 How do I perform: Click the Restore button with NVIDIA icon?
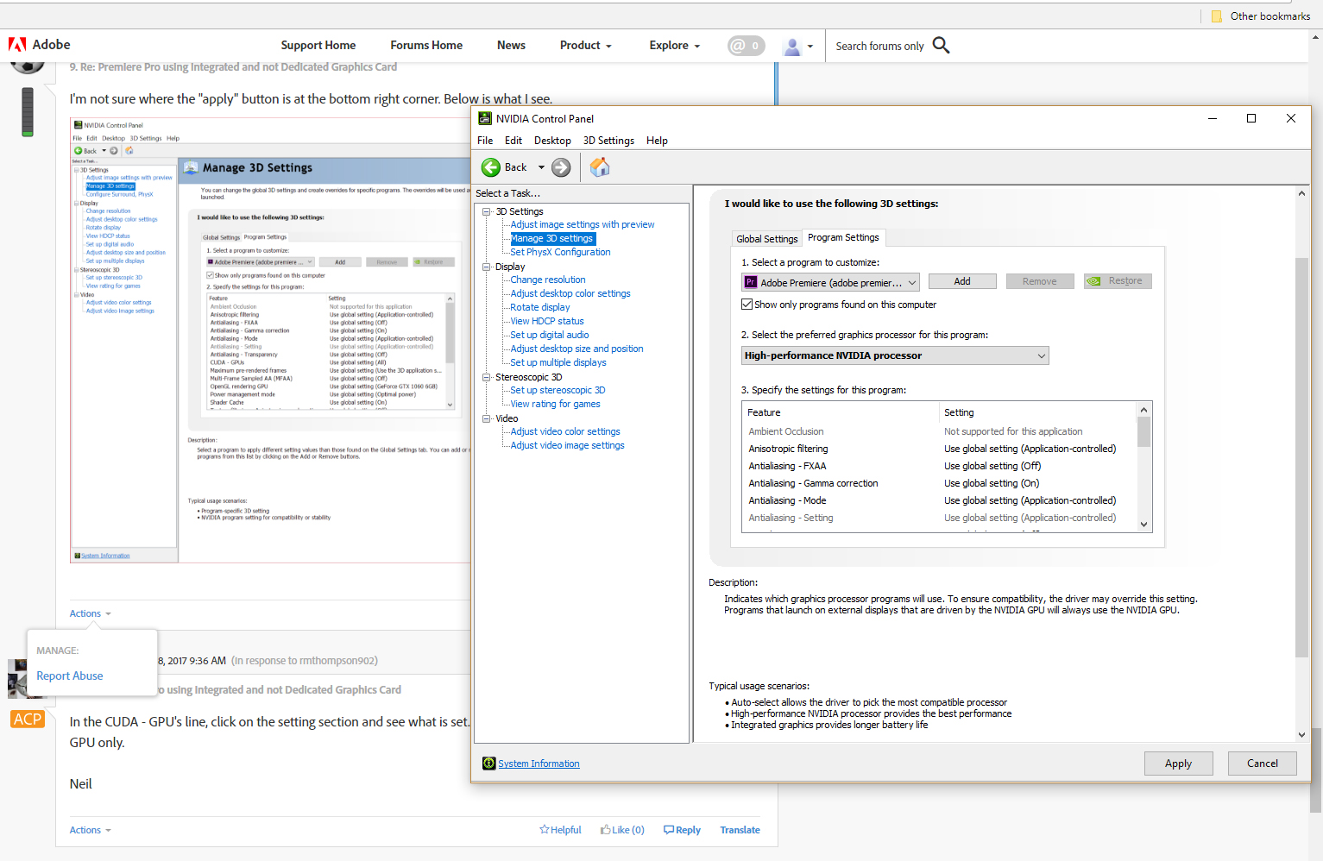click(x=1118, y=281)
